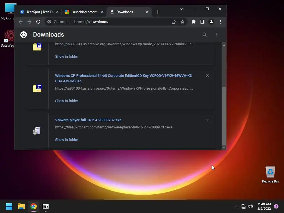284x213 pixels.
Task: Close the Downloads tab
Action: coord(147,12)
